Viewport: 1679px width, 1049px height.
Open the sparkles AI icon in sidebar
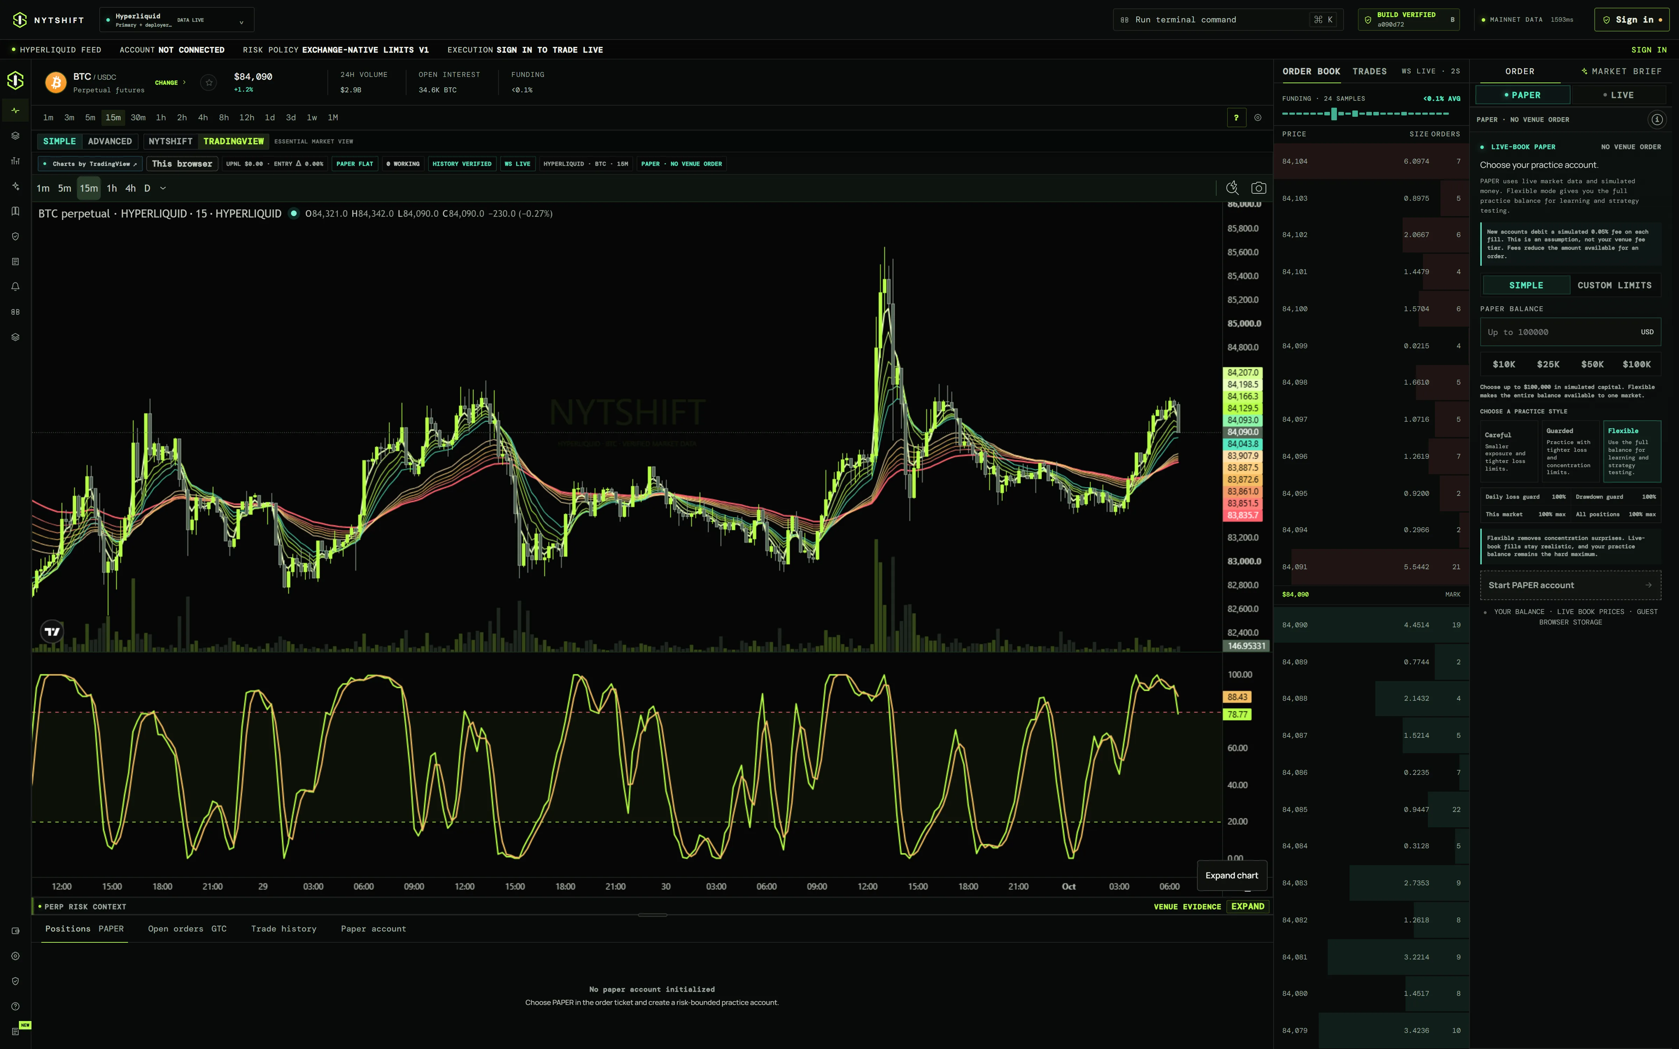[x=15, y=186]
